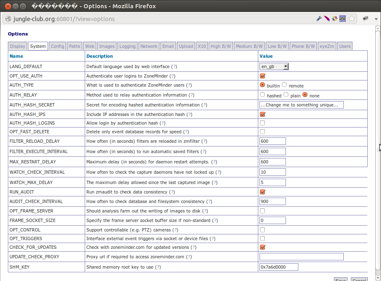Click the wrench icon in address bar

coord(319,19)
